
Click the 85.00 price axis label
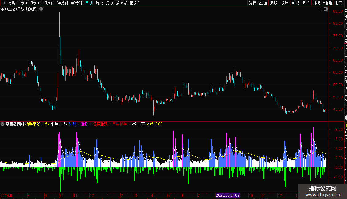338,11
